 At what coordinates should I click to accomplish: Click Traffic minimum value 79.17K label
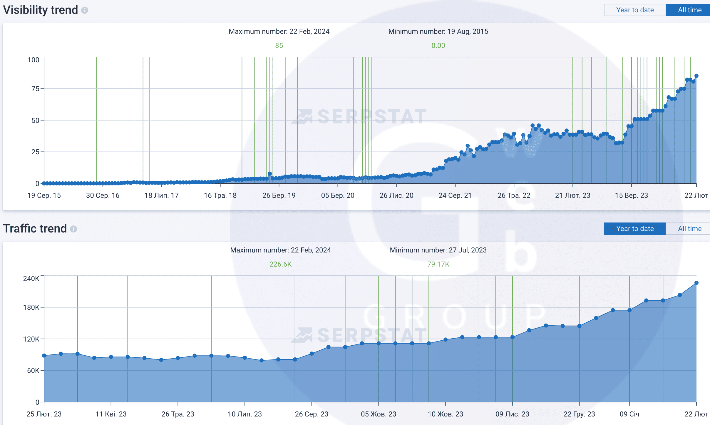[x=438, y=264]
